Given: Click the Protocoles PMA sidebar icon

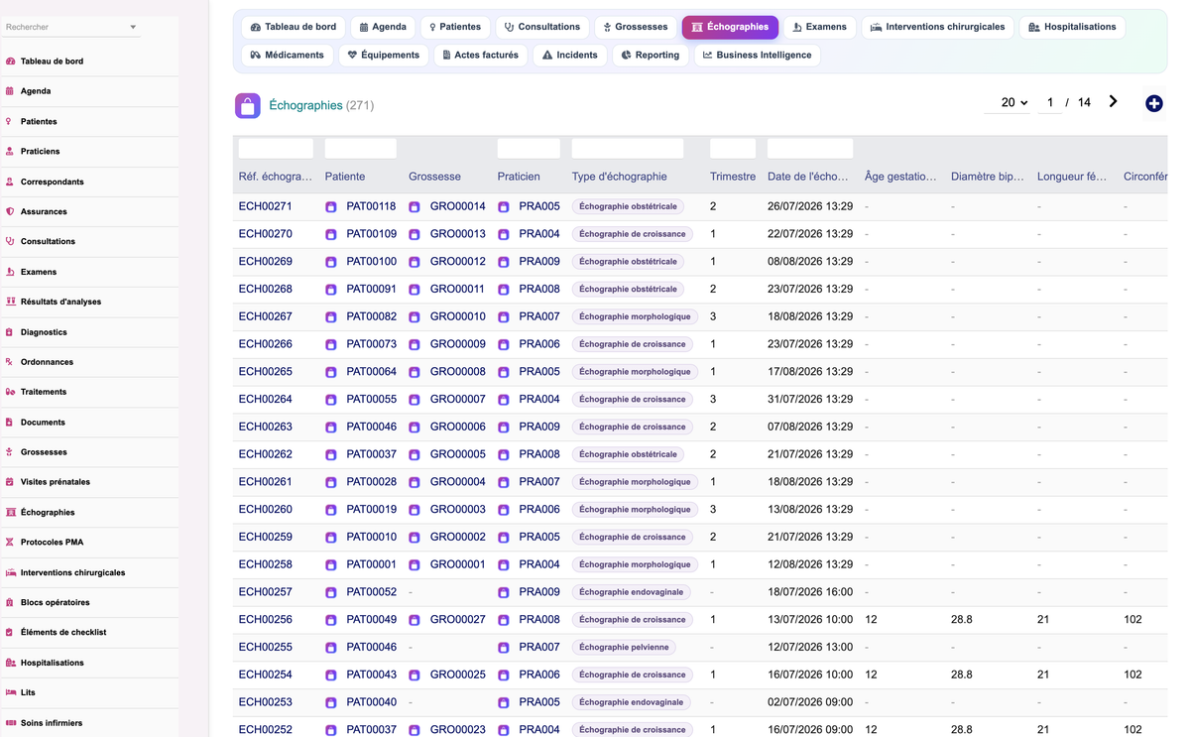Looking at the screenshot, I should click(10, 543).
